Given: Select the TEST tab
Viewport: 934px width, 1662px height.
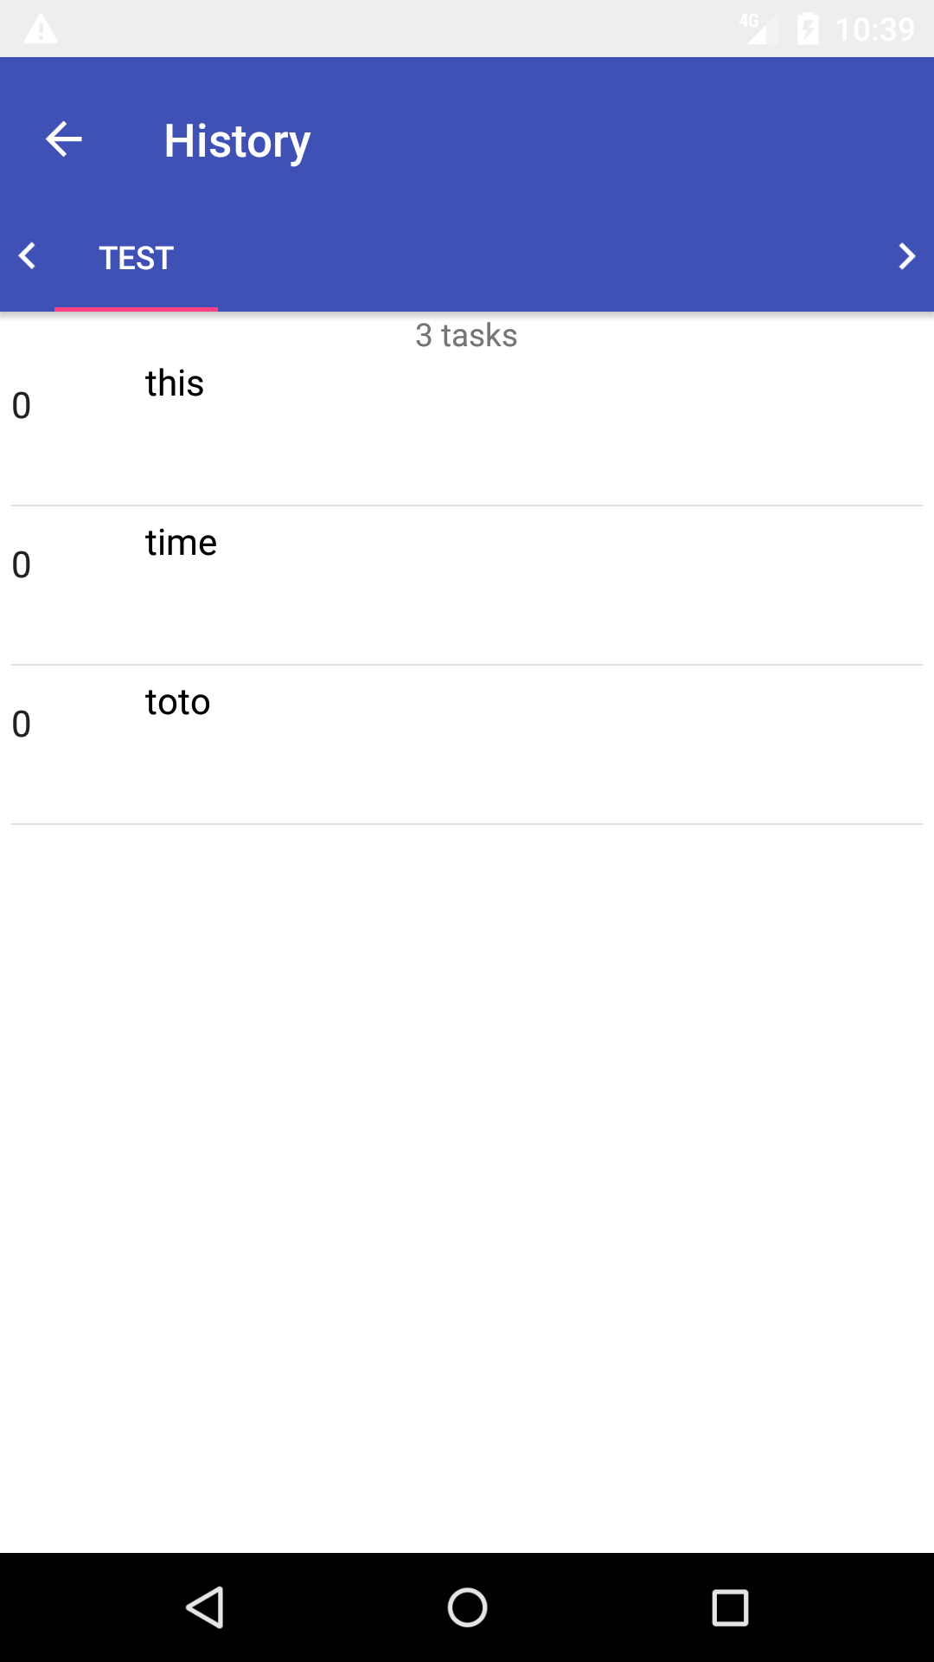Looking at the screenshot, I should click(137, 258).
